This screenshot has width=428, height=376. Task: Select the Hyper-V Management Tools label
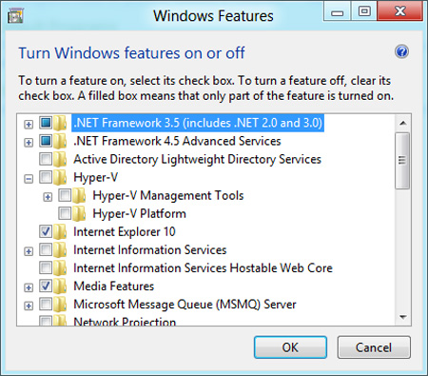(168, 195)
